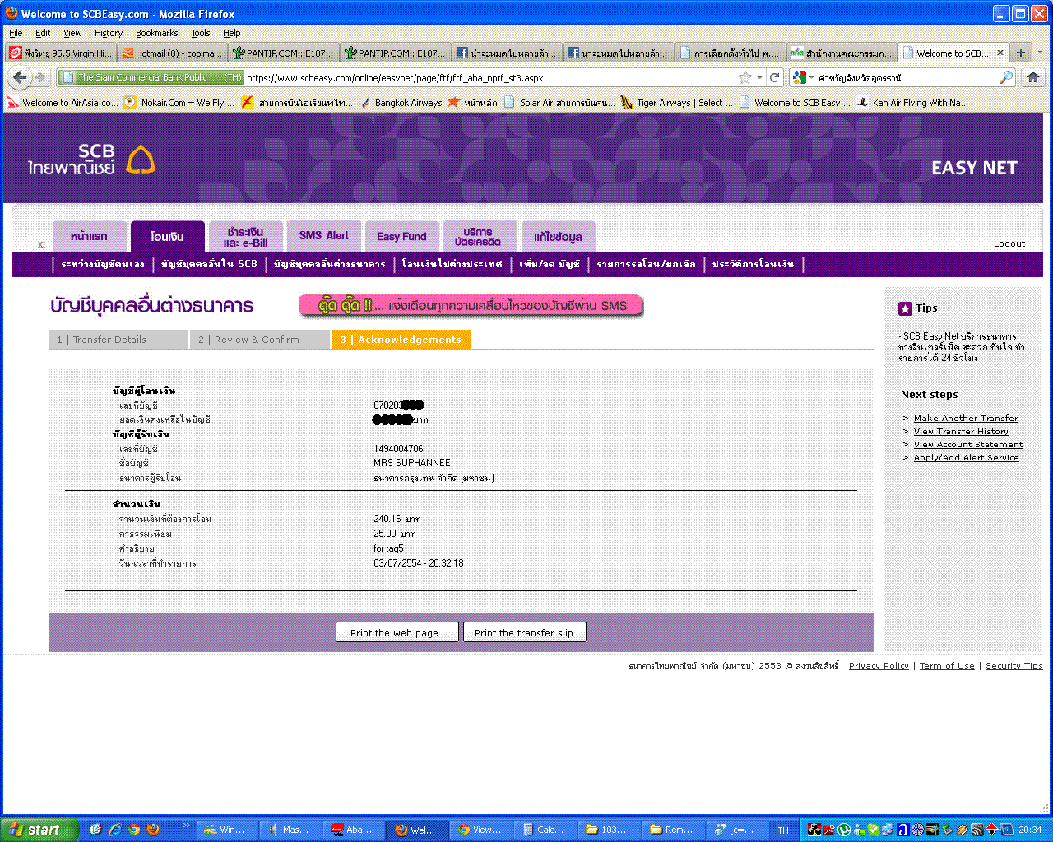
Task: Select the Easy Fund tab
Action: [401, 236]
